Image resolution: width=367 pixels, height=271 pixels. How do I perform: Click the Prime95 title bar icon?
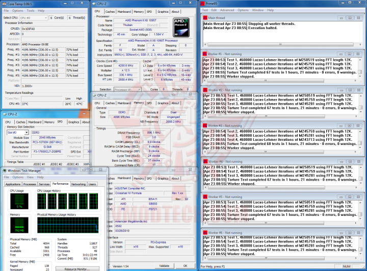click(202, 4)
